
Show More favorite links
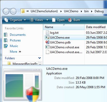pos(15,52)
